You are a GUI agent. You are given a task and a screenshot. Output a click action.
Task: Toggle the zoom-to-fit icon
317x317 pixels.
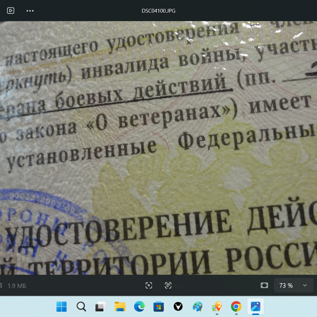click(264, 285)
